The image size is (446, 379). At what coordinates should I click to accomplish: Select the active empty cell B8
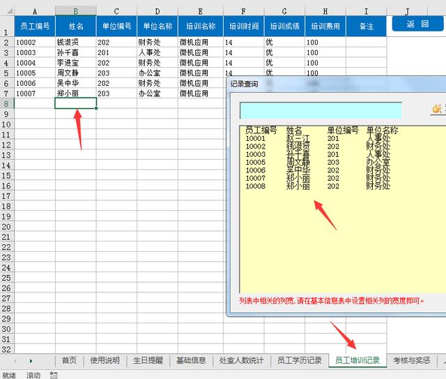click(x=76, y=103)
